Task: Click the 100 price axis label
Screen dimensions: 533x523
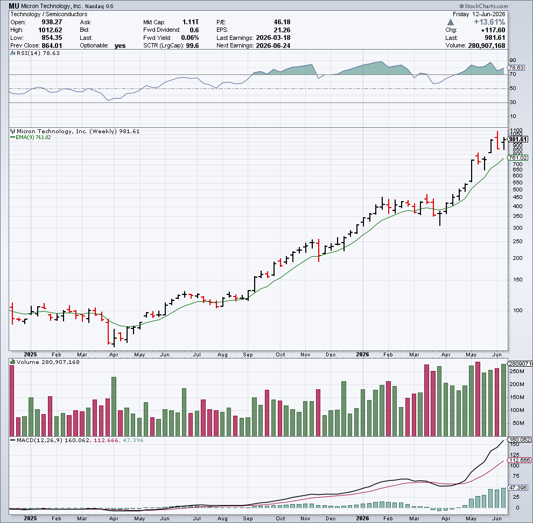Action: [x=518, y=310]
